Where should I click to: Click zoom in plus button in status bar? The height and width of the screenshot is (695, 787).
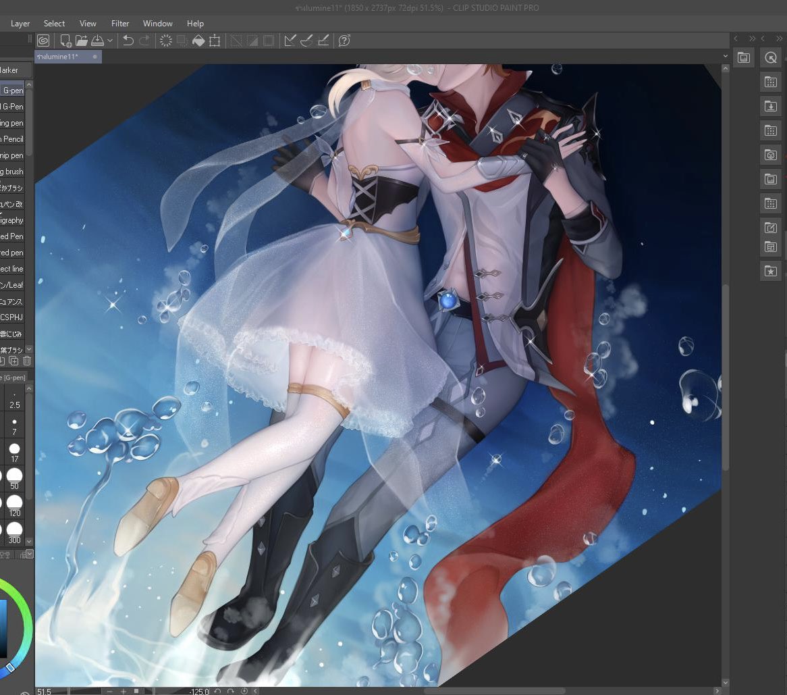pos(123,692)
